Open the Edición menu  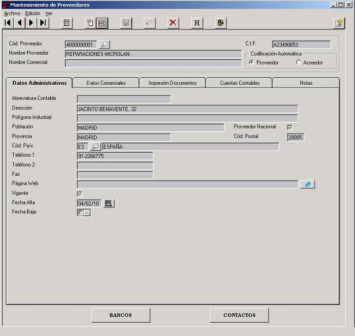click(x=33, y=13)
